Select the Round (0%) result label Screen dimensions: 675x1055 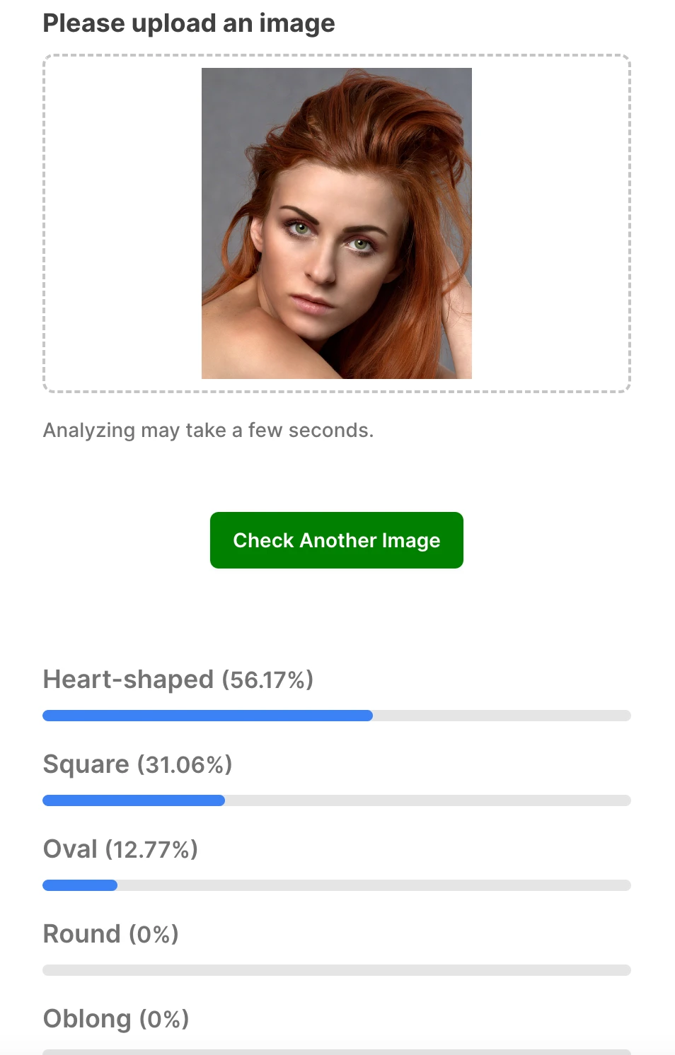coord(111,934)
